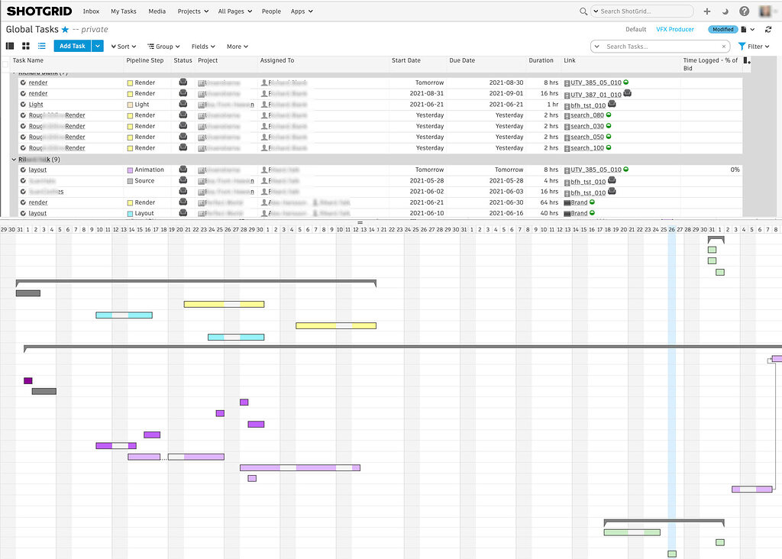Switch to list view mode
Image resolution: width=782 pixels, height=559 pixels.
(40, 46)
